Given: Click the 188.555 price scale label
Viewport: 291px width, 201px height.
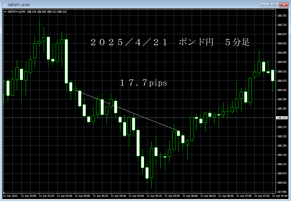Looking at the screenshot, I should (282, 62).
